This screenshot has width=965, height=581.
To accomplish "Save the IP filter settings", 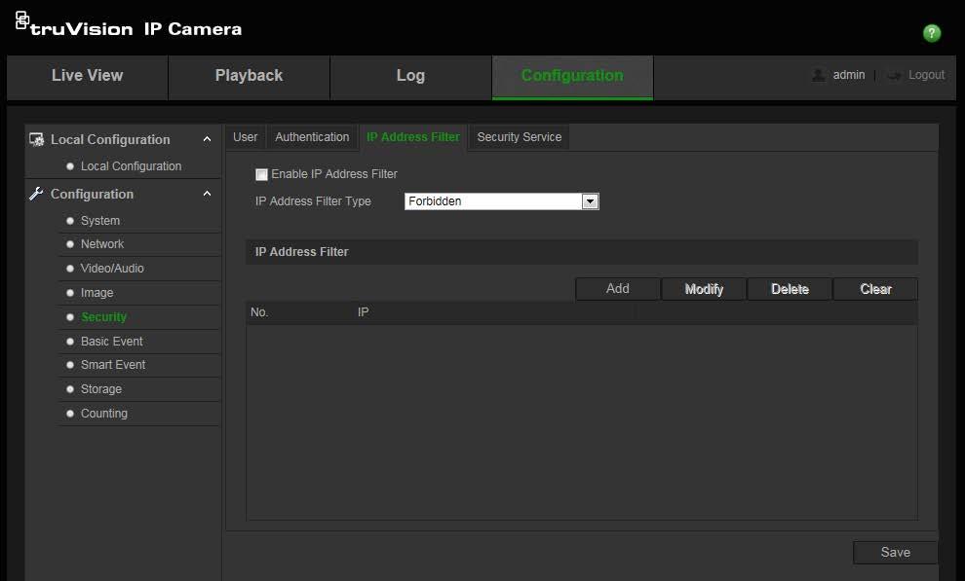I will click(896, 552).
